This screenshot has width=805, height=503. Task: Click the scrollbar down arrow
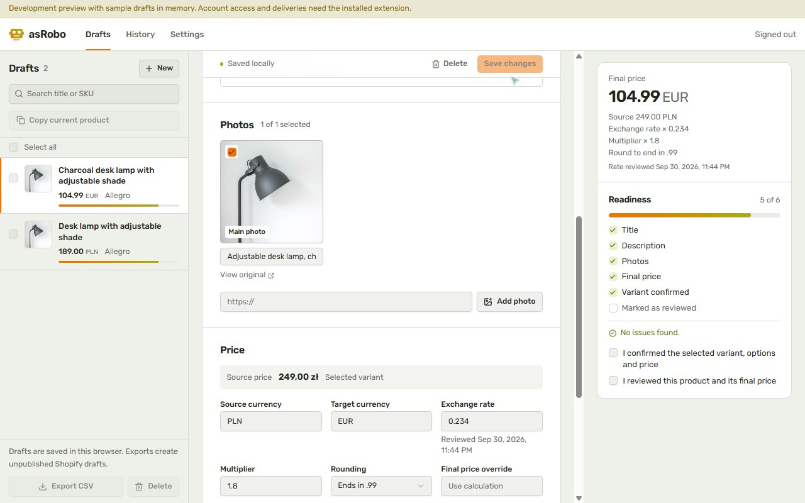coord(579,498)
